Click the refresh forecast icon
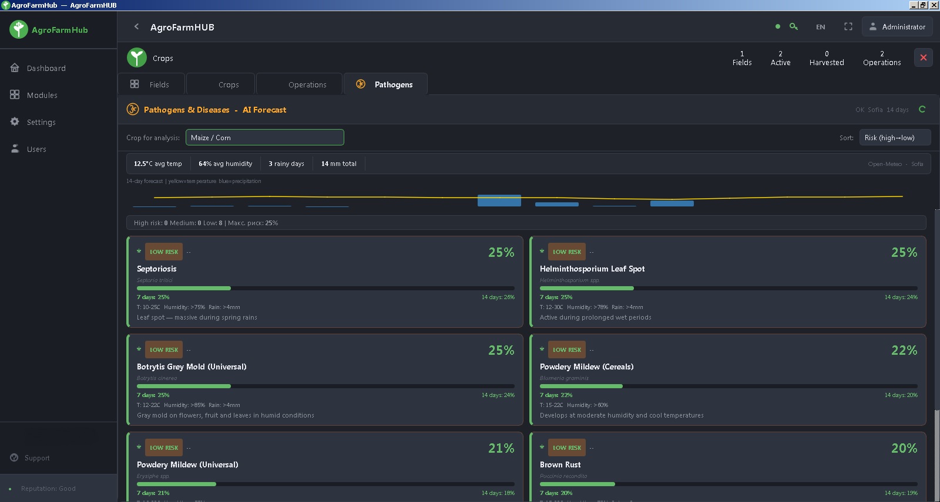The width and height of the screenshot is (940, 502). point(922,109)
